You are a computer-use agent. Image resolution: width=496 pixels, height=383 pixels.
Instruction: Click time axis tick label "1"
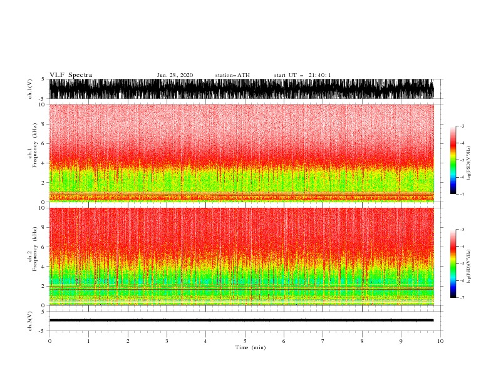point(88,341)
